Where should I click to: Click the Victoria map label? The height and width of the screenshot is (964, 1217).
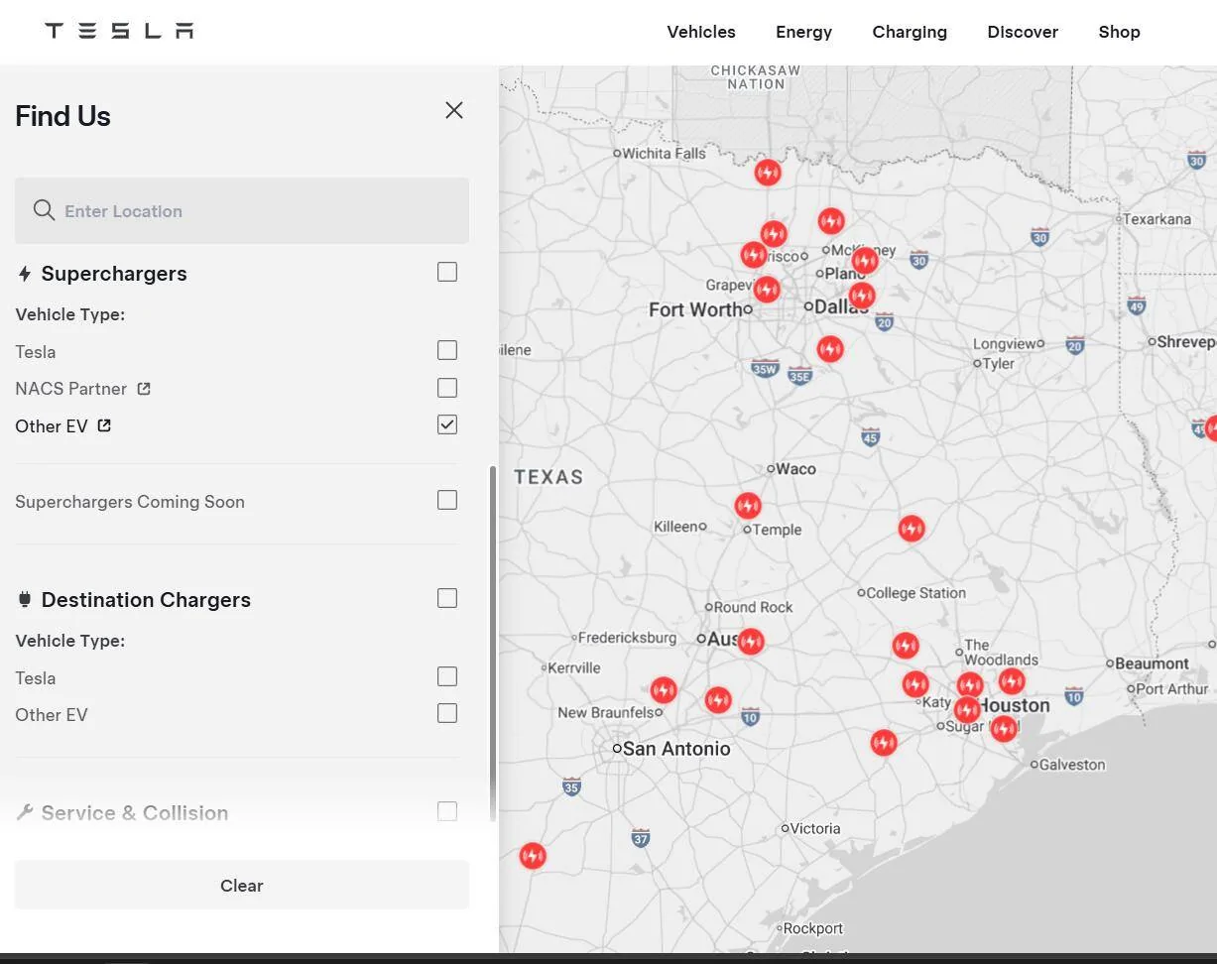(814, 828)
